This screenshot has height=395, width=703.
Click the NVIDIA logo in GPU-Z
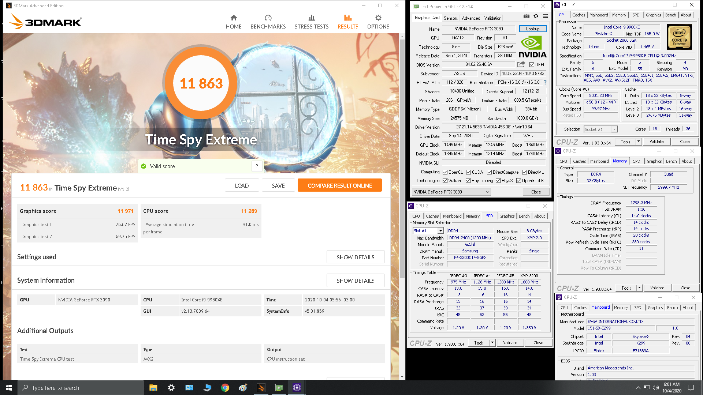click(532, 47)
